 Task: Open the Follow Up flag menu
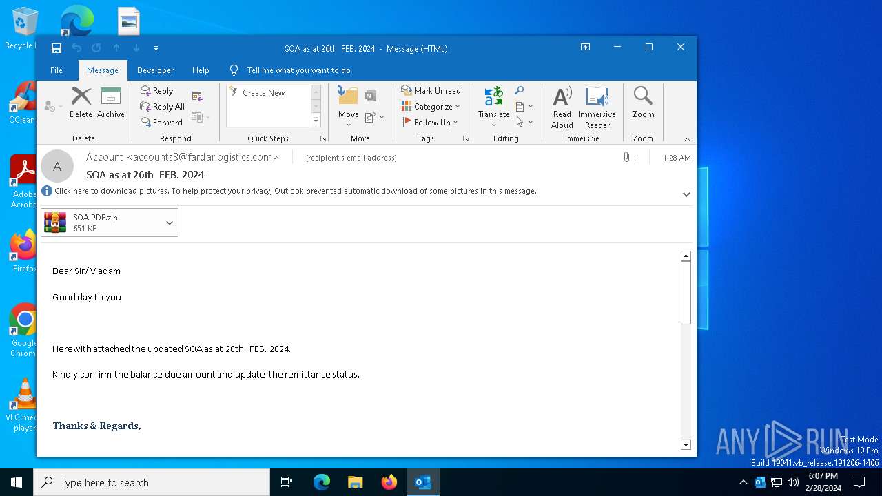(429, 122)
